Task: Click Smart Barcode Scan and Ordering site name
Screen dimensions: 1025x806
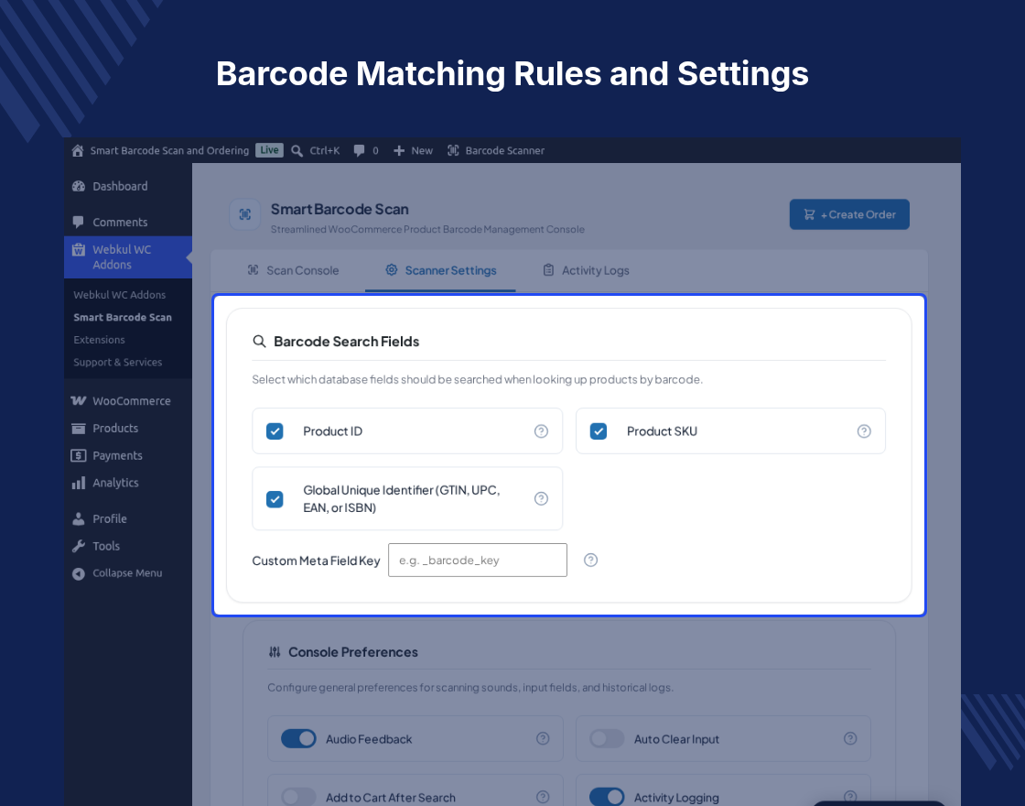Action: tap(169, 150)
